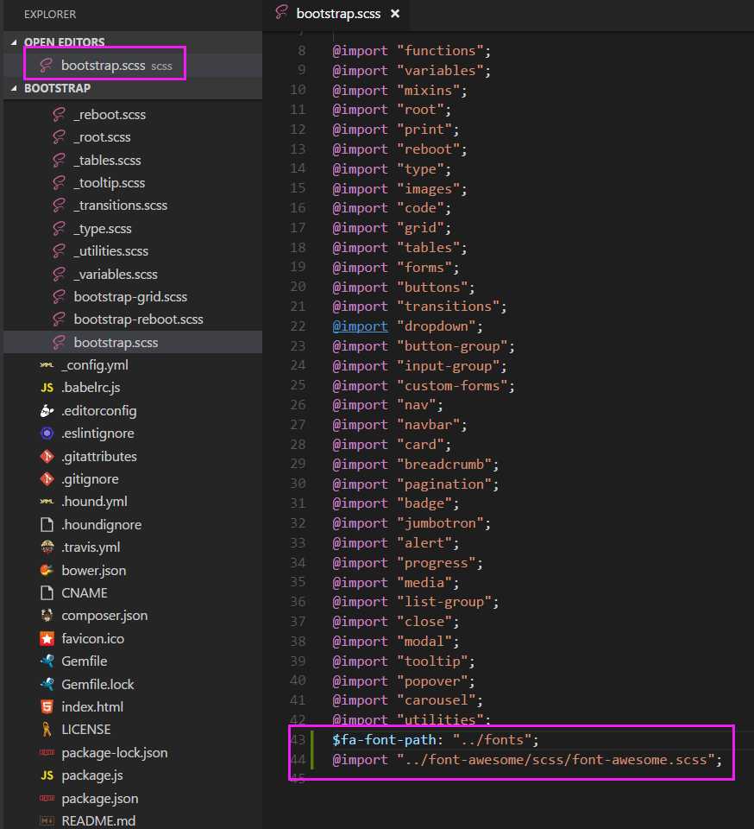Open .gitignore file

pos(91,479)
